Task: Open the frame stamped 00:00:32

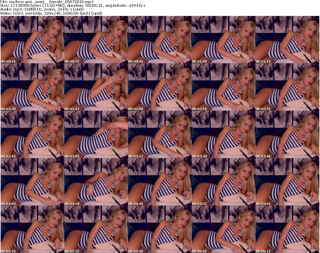Action: (x=96, y=40)
